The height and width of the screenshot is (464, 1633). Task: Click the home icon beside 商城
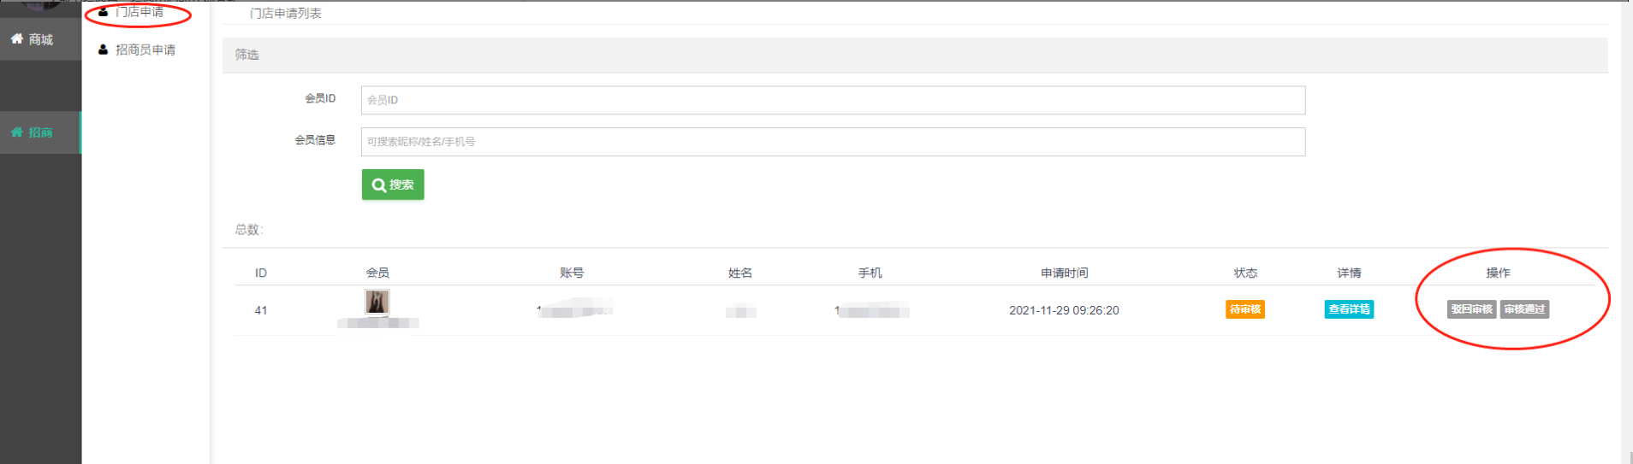tap(16, 38)
